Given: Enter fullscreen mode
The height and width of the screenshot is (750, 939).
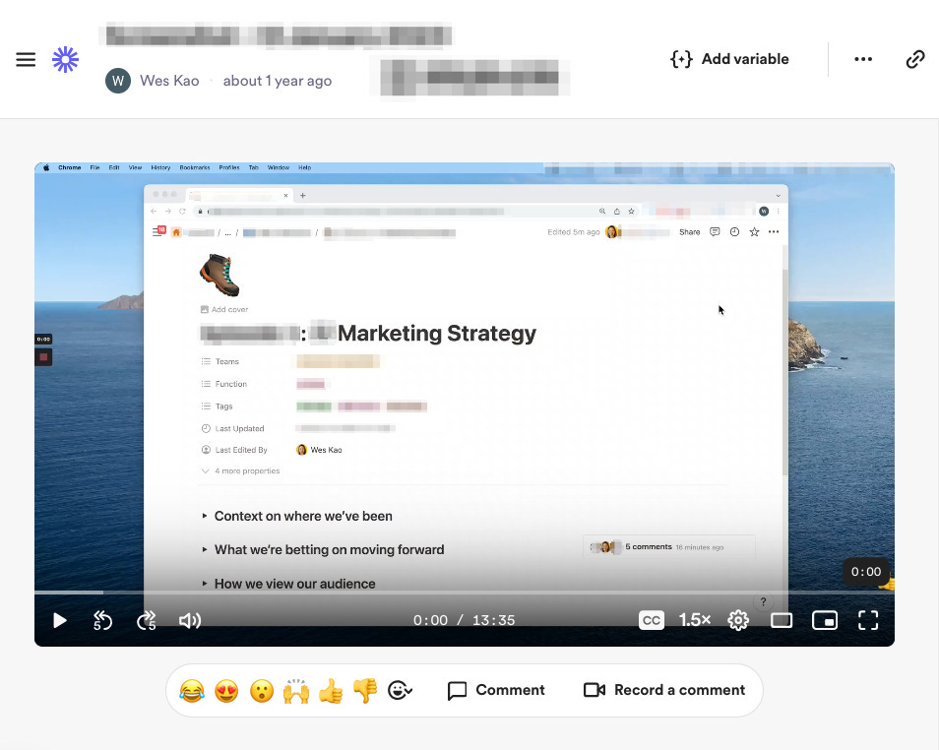Looking at the screenshot, I should [x=868, y=621].
